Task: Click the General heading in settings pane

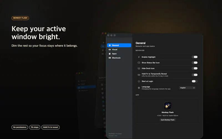Action: [140, 43]
